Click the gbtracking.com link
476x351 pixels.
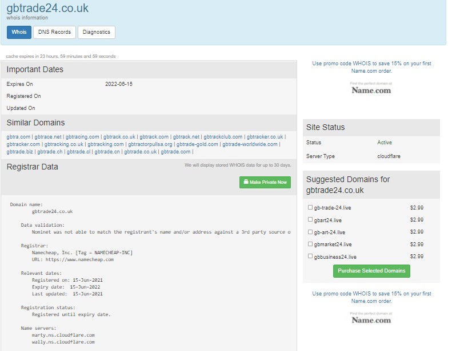pos(106,144)
